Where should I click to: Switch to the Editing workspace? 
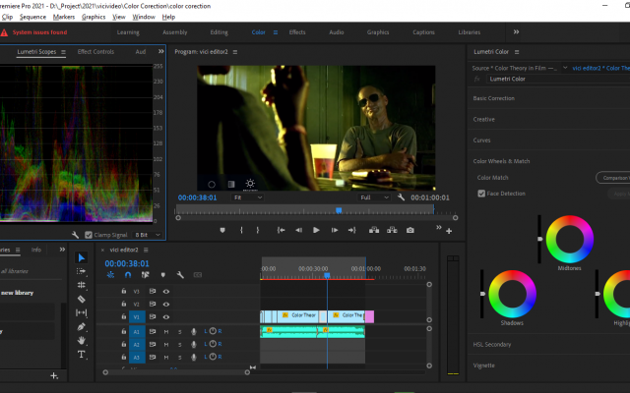[x=219, y=32]
